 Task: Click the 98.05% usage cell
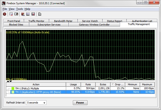(73, 92)
